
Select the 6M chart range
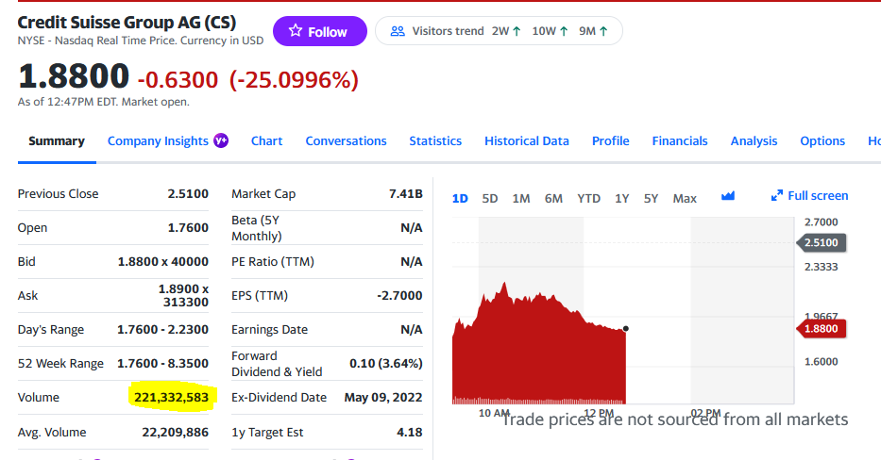click(x=553, y=199)
